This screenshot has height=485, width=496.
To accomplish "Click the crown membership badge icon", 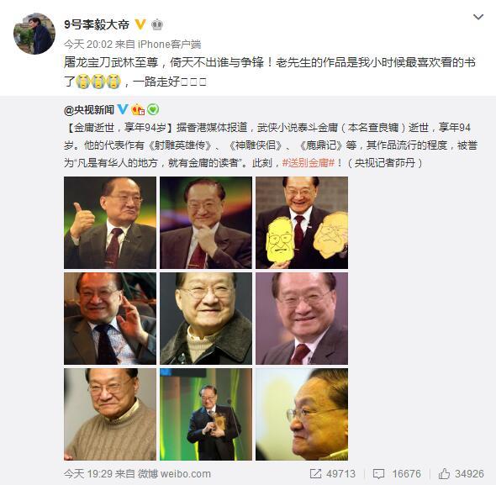I will point(157,24).
